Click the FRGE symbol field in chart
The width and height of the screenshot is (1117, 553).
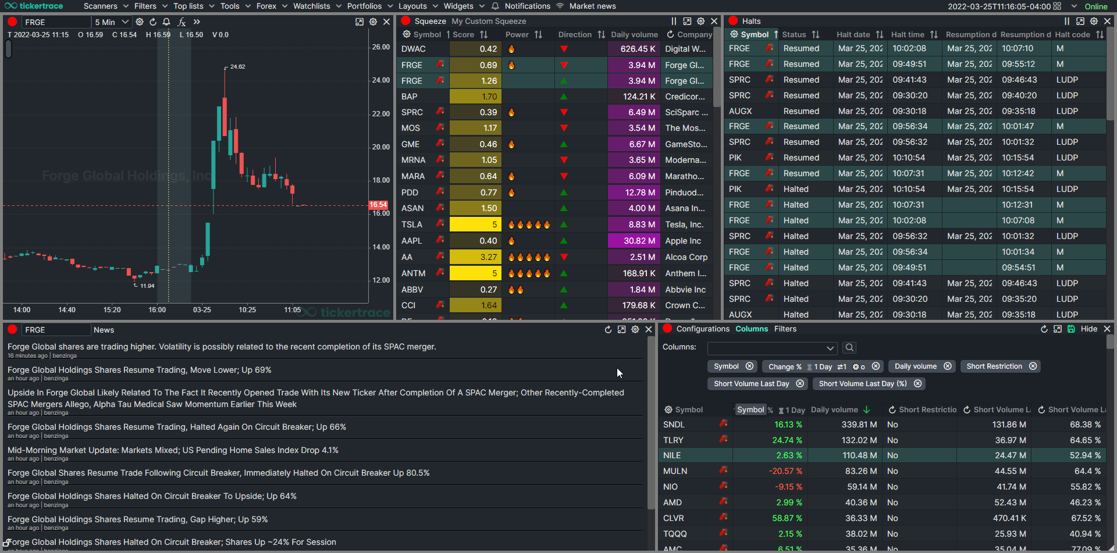(57, 22)
